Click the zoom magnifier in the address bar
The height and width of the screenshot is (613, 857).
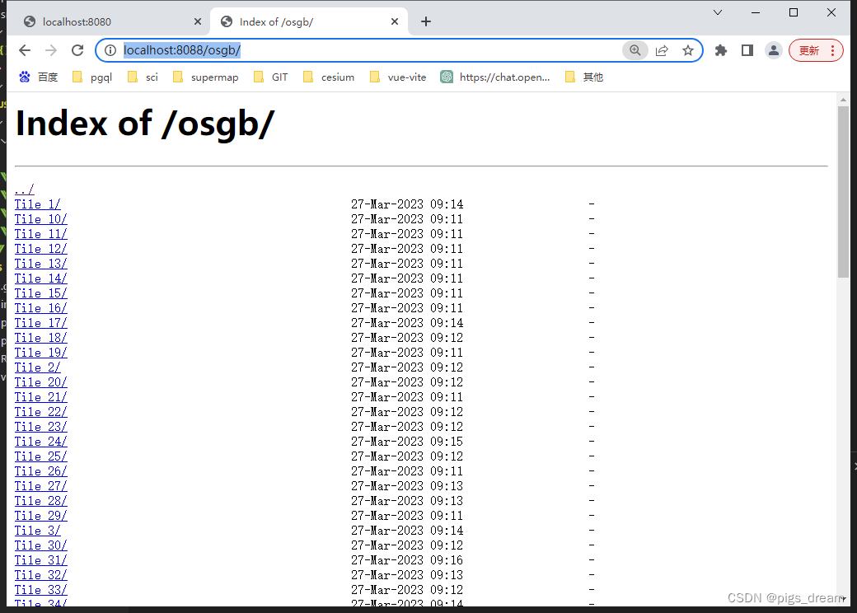635,50
